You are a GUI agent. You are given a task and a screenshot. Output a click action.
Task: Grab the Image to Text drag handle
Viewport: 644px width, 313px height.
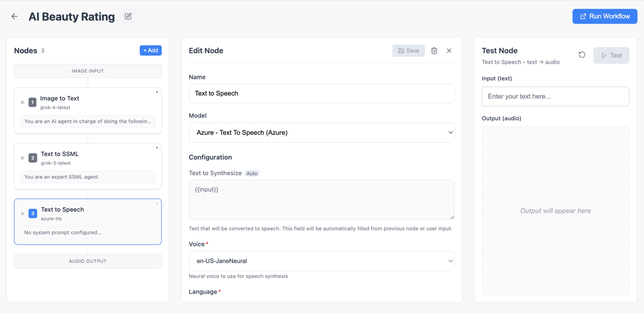point(22,102)
